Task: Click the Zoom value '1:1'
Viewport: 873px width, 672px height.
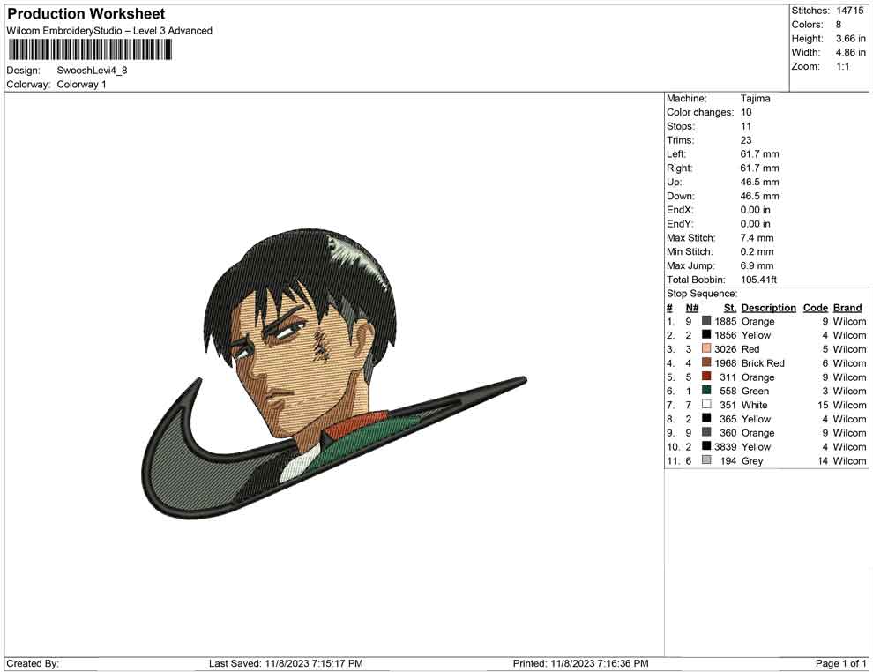Action: (843, 66)
